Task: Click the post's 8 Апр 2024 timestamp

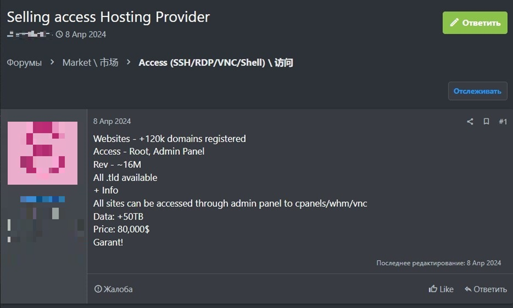Action: (x=112, y=121)
